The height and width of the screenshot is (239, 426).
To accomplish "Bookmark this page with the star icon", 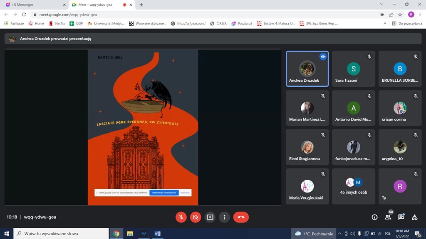I will coord(400,15).
